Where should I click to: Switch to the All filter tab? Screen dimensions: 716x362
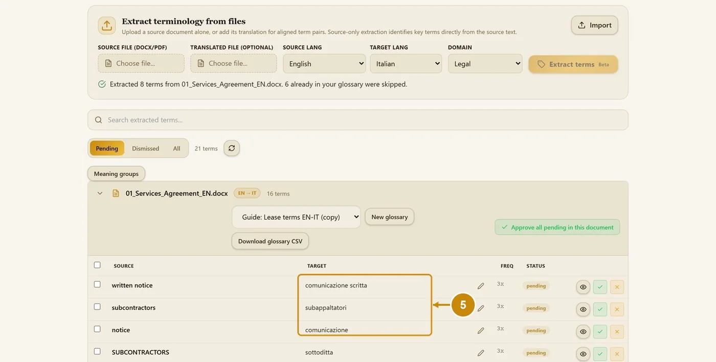click(x=176, y=148)
